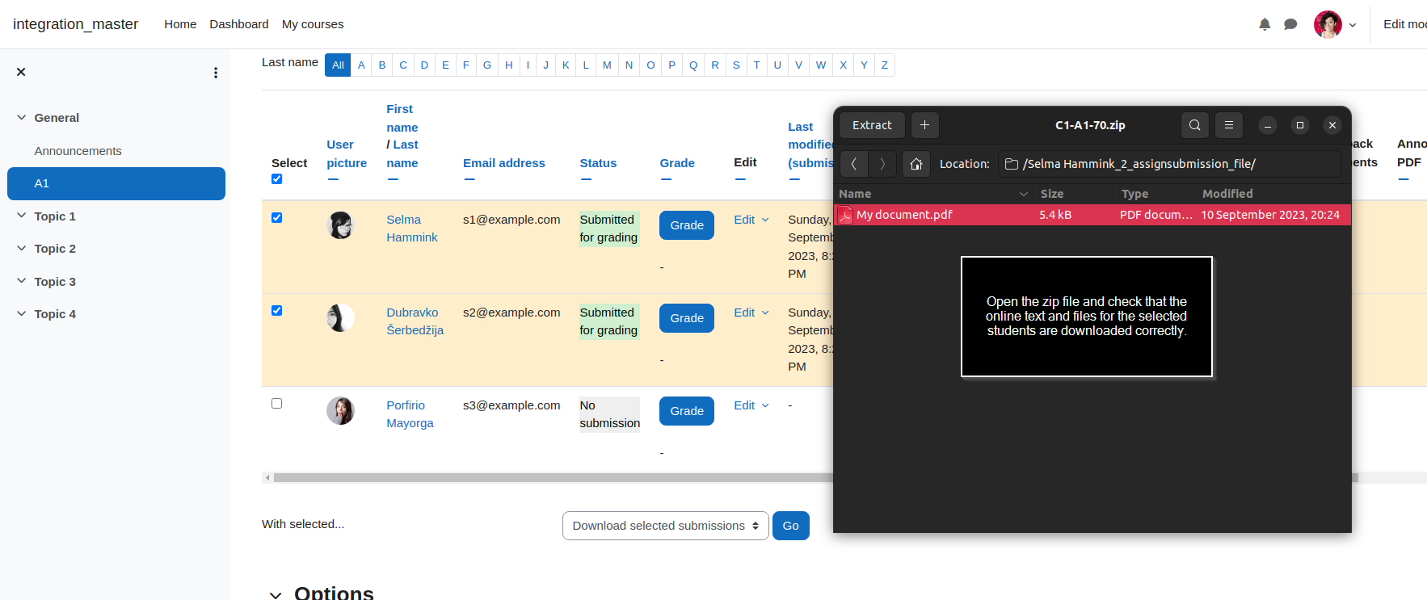Image resolution: width=1427 pixels, height=600 pixels.
Task: Open the notifications bell icon
Action: [1265, 24]
